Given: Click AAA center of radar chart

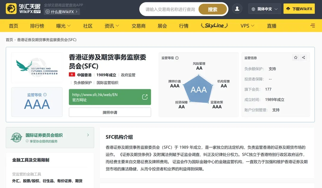Looking at the screenshot, I should [198, 90].
